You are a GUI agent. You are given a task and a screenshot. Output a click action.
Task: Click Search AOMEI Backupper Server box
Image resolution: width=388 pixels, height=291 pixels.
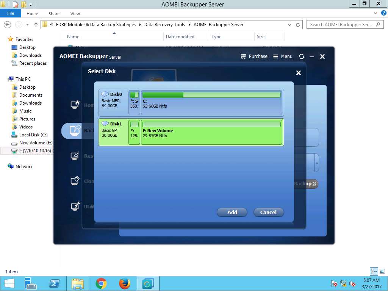[345, 25]
